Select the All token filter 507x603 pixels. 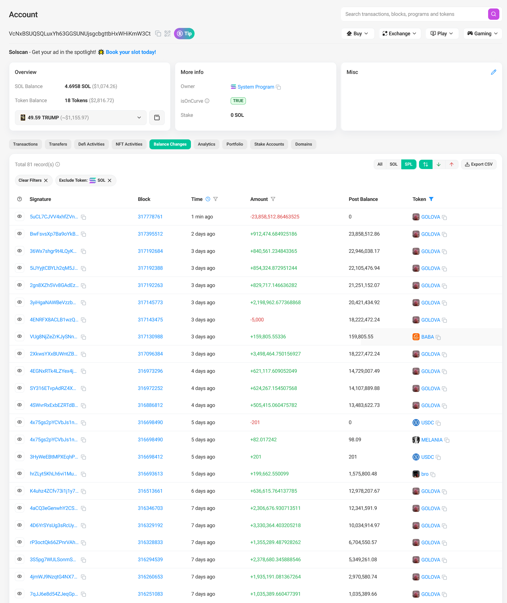coord(380,165)
